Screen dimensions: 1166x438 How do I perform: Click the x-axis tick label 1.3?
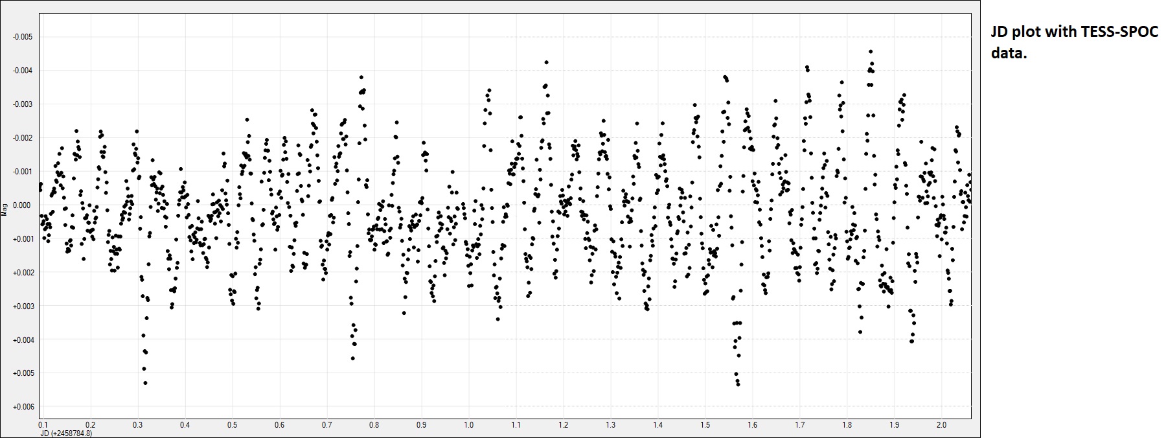coord(611,425)
